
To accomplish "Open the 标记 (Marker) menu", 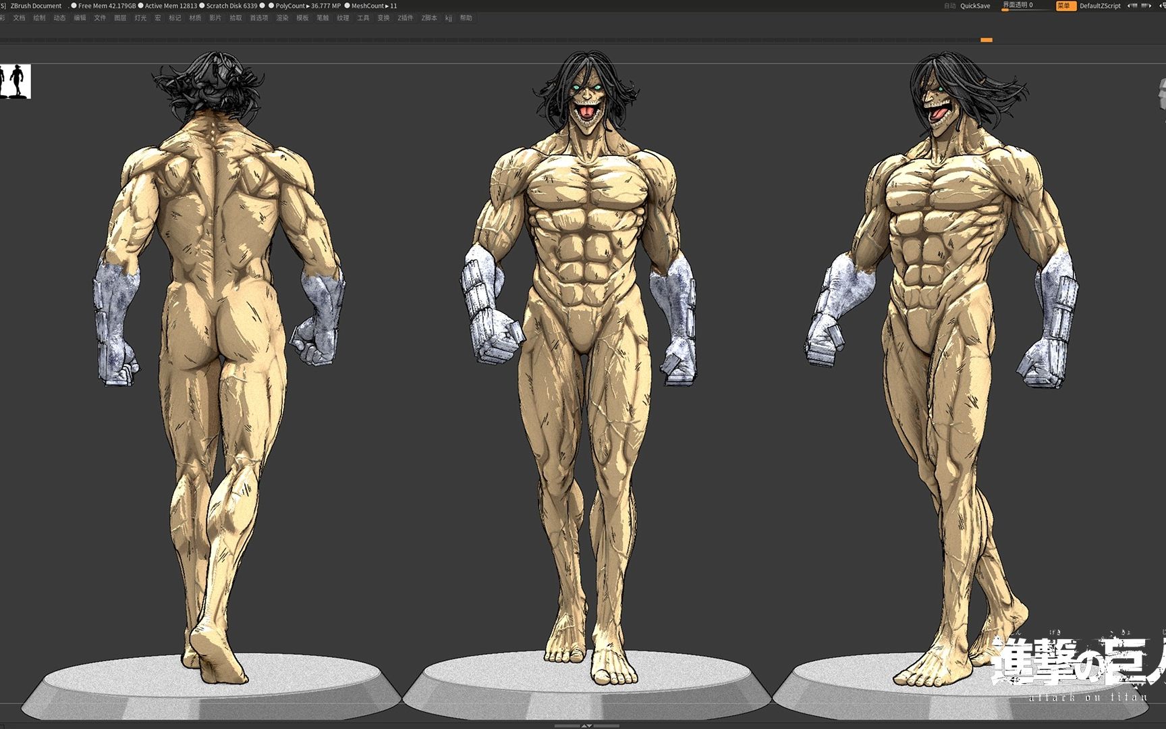I will pyautogui.click(x=175, y=18).
